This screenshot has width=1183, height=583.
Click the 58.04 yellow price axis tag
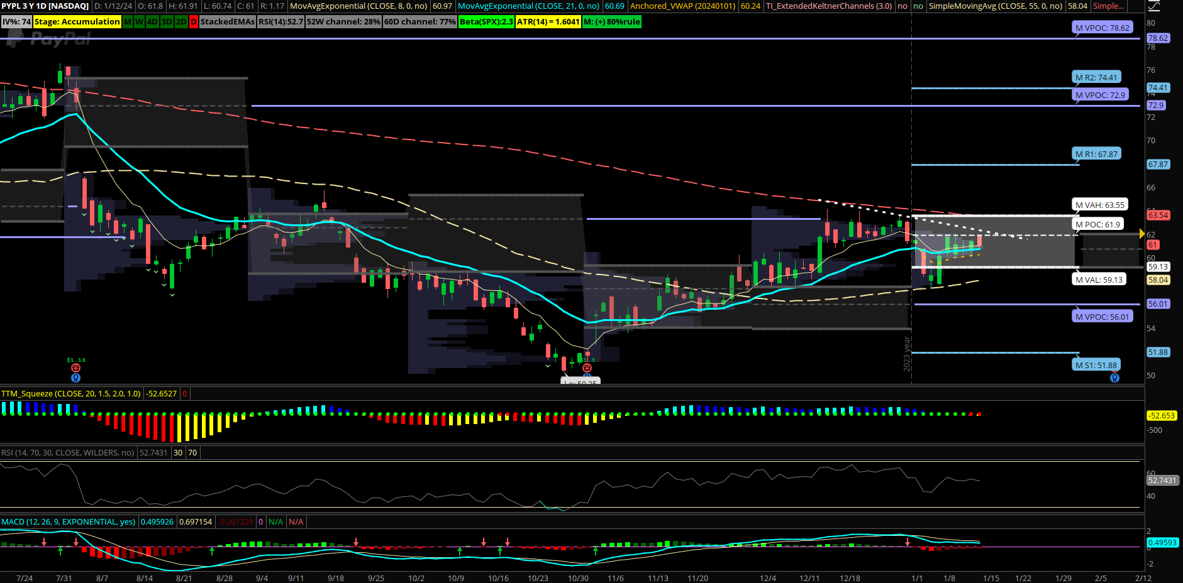1158,280
